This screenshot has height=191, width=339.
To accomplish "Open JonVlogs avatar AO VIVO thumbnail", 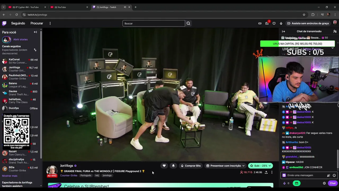I will [x=52, y=171].
